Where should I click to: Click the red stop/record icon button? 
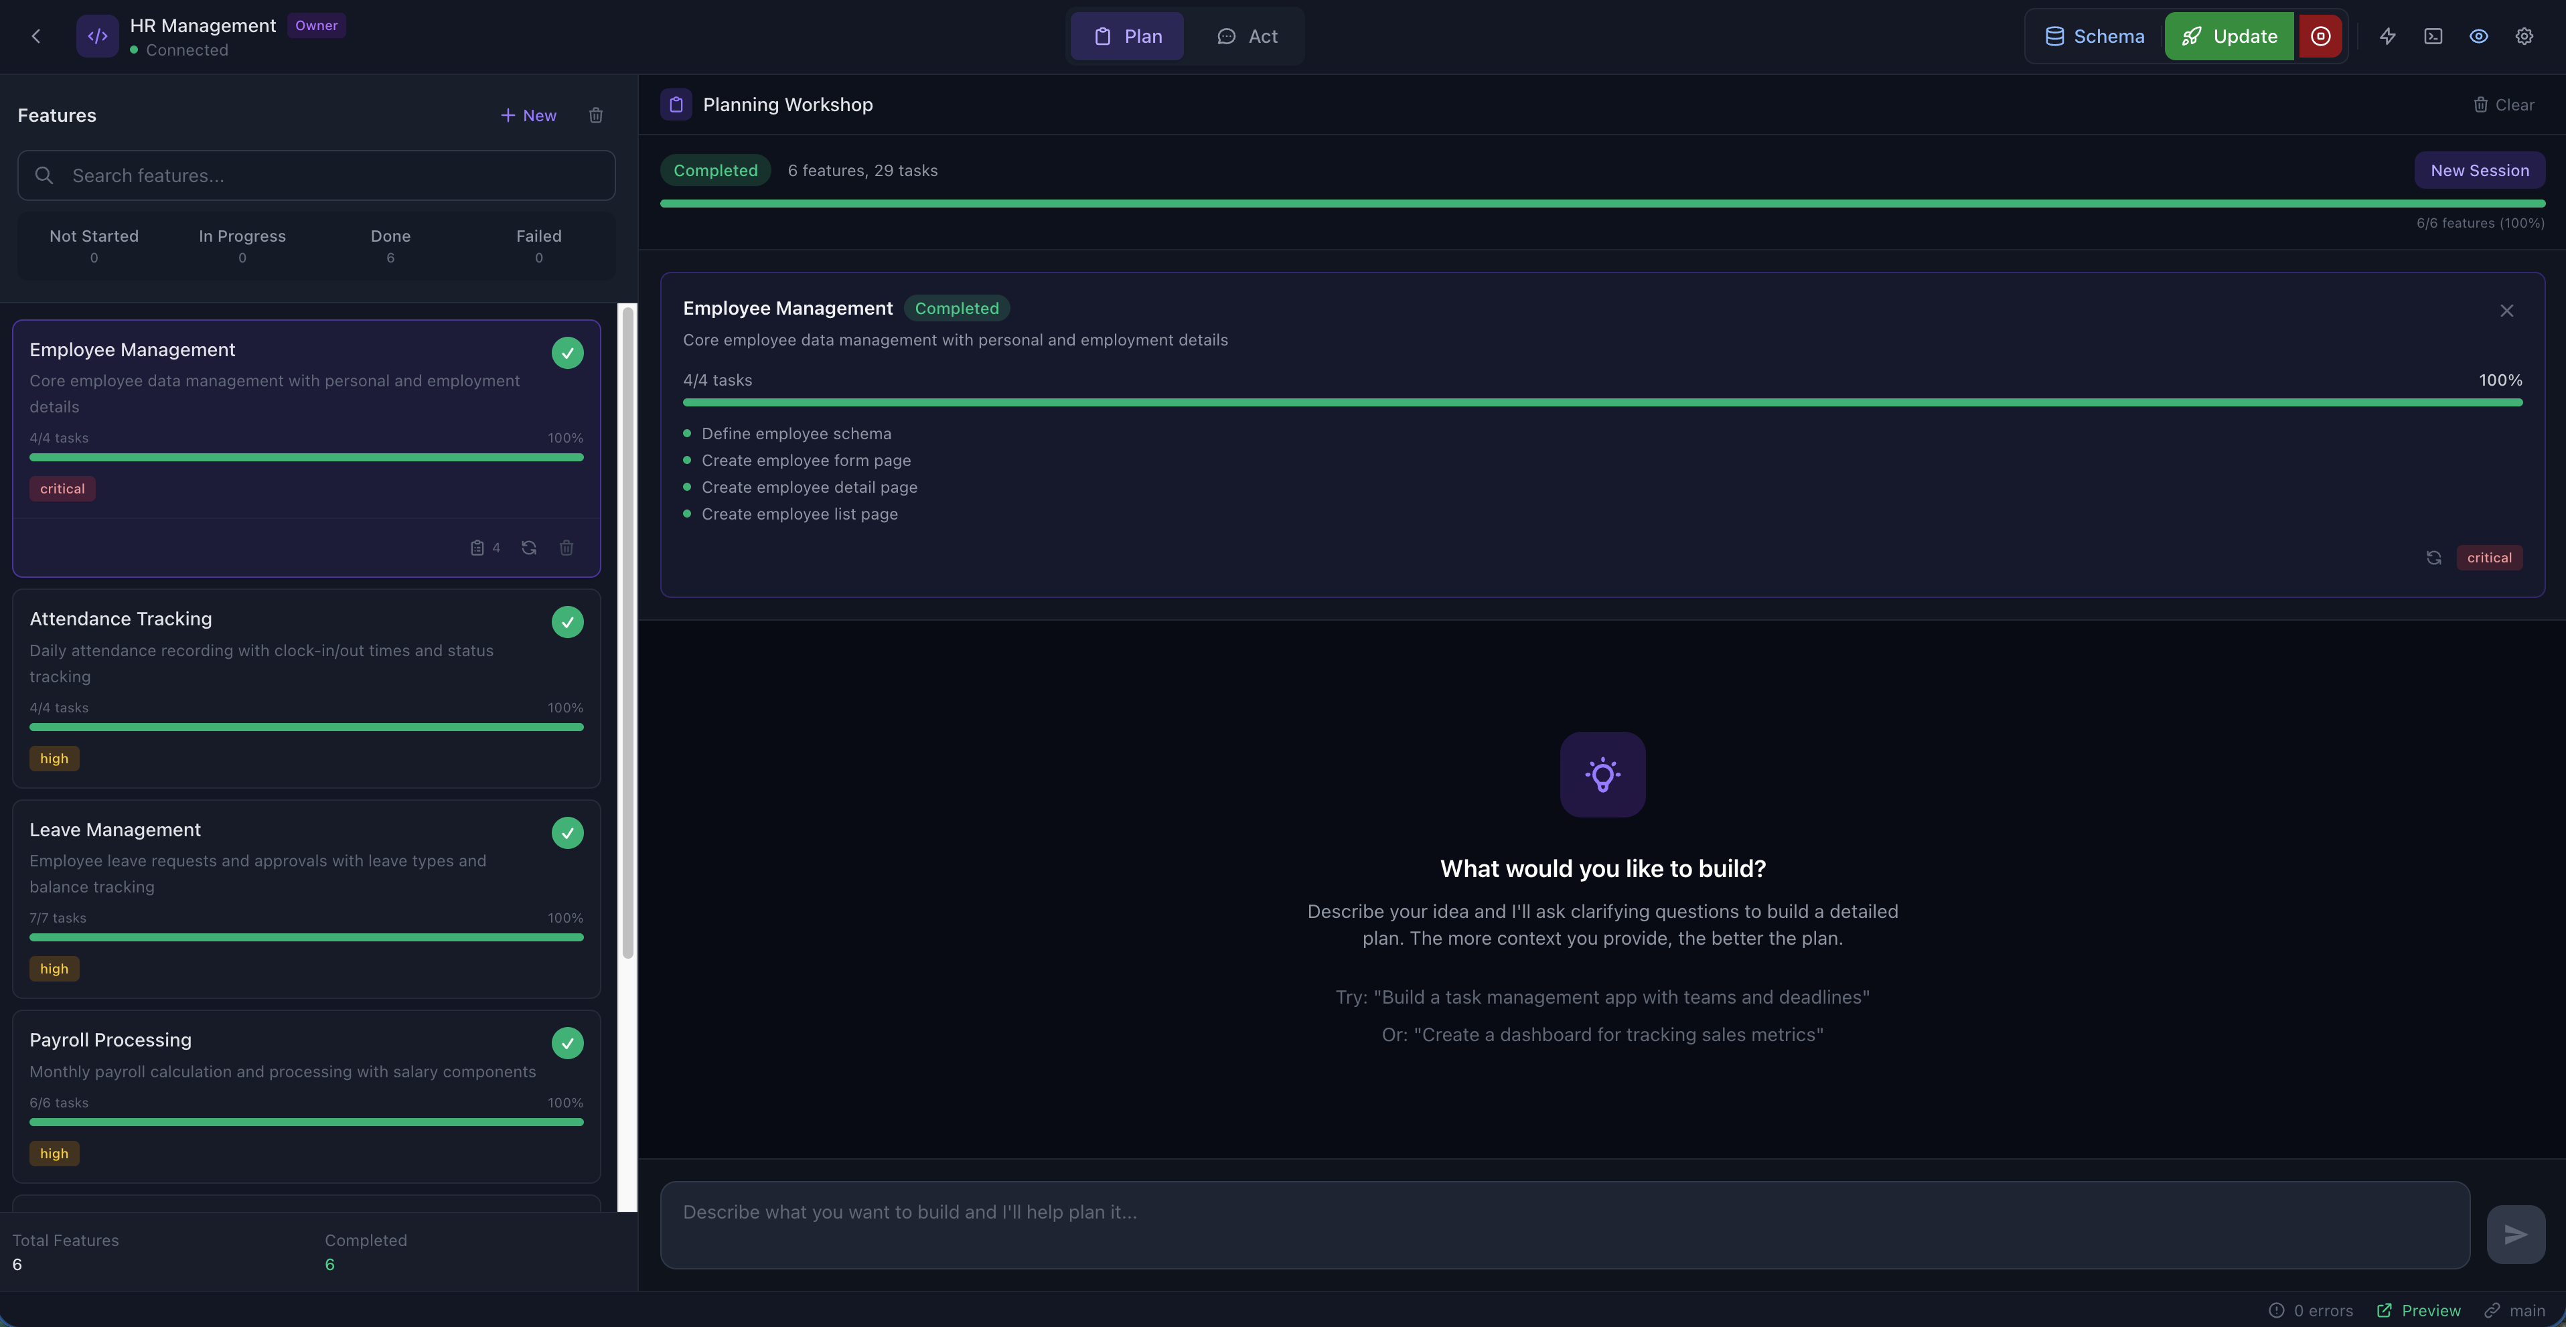(x=2320, y=37)
